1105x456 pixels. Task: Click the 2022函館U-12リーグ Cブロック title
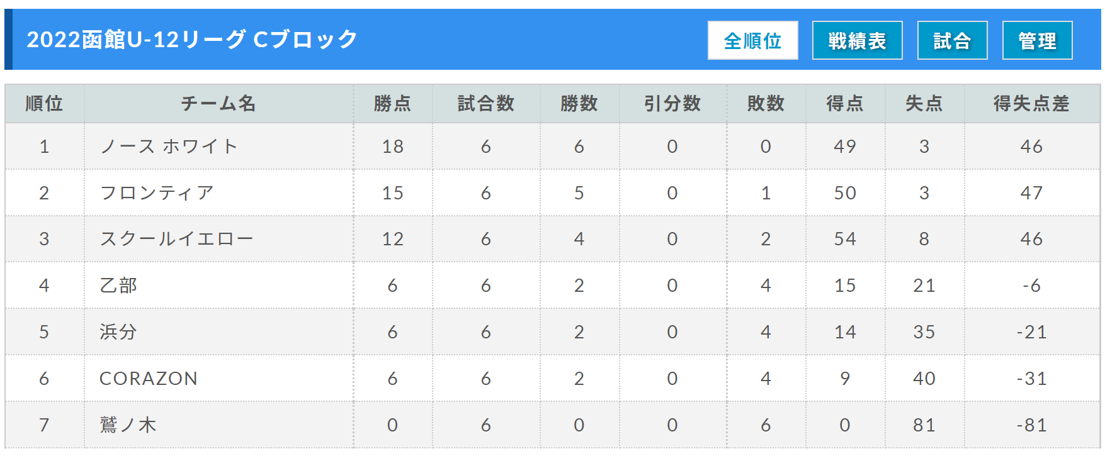192,40
